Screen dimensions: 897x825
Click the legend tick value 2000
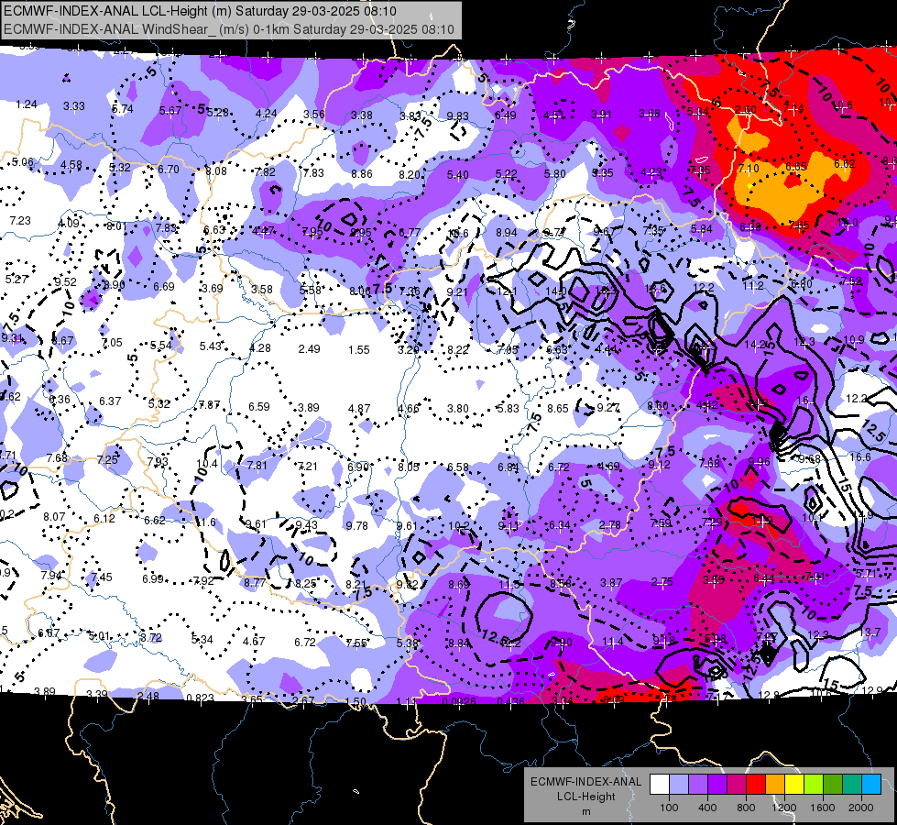(860, 808)
